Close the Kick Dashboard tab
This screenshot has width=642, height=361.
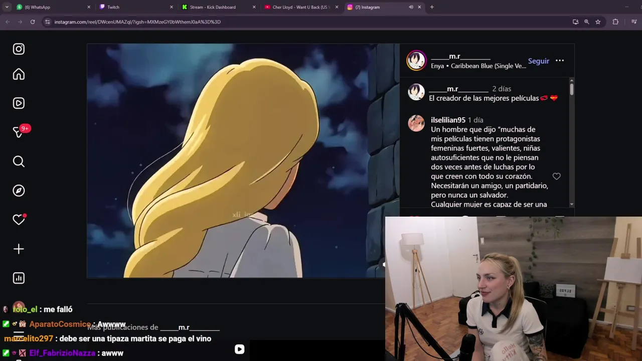(x=254, y=7)
